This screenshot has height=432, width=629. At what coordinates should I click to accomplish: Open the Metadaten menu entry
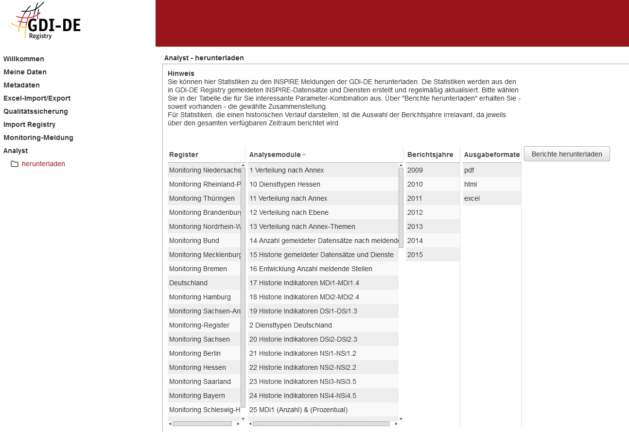[21, 85]
